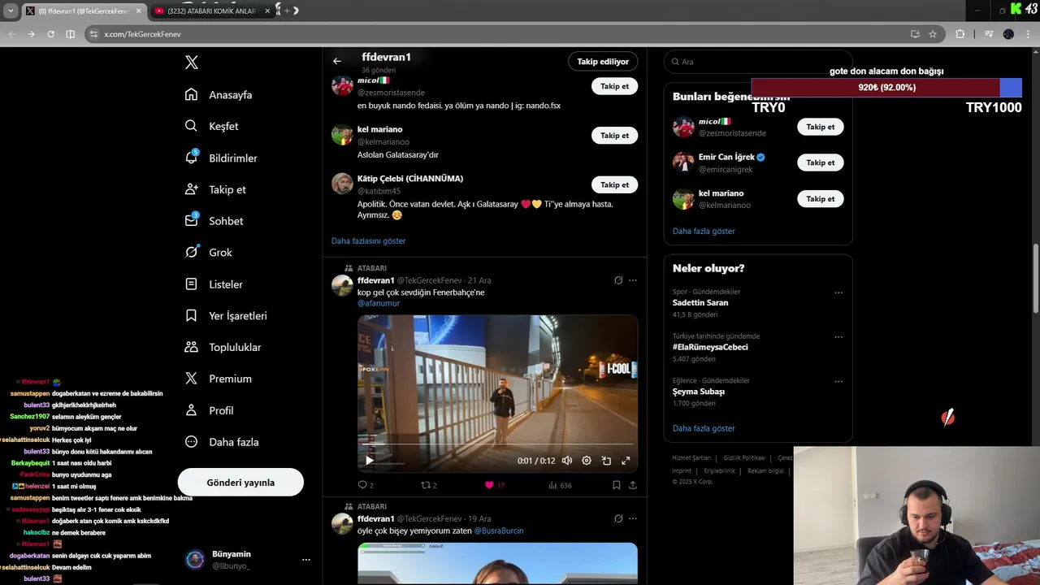This screenshot has height=585, width=1040.
Task: Follow micol in right panel
Action: [820, 127]
